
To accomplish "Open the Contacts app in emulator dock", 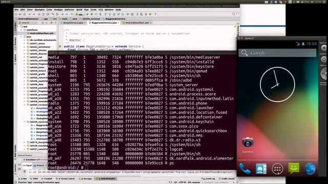I will [x=261, y=169].
